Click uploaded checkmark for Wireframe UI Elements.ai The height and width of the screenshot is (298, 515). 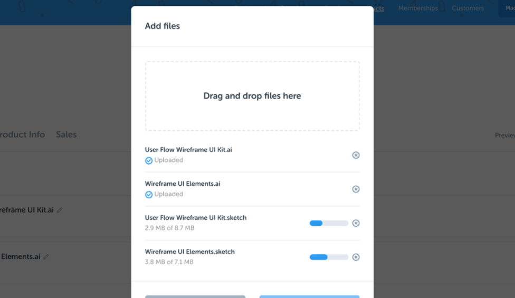pyautogui.click(x=149, y=195)
